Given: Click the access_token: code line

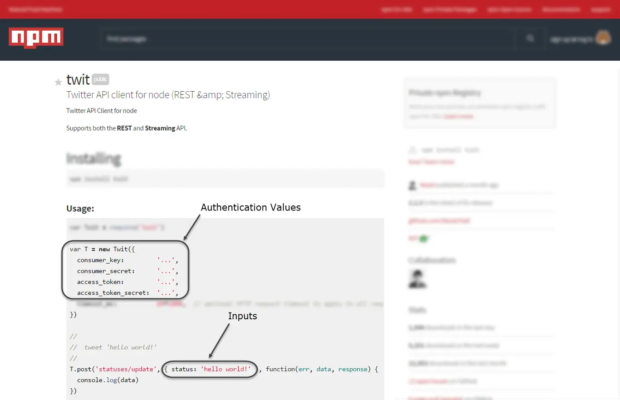Looking at the screenshot, I should click(127, 282).
